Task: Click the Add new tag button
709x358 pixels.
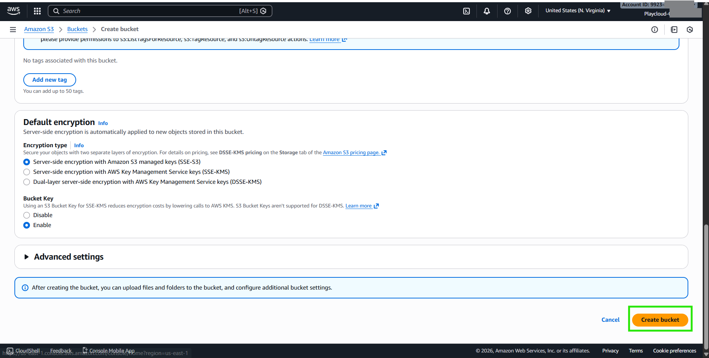Action: pyautogui.click(x=50, y=80)
